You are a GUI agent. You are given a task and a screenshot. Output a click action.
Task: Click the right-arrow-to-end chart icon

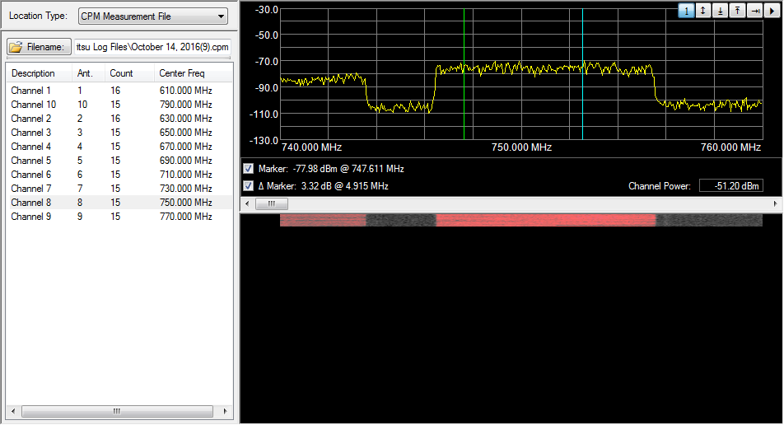pyautogui.click(x=754, y=11)
